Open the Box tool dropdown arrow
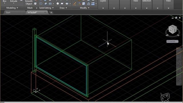The height and width of the screenshot is (103, 183). (5, 3)
